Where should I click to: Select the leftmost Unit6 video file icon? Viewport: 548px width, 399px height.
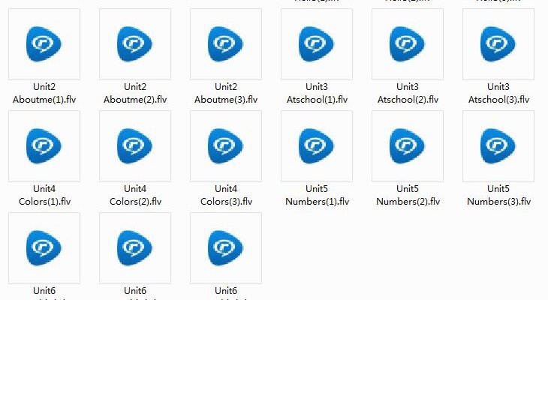click(44, 248)
